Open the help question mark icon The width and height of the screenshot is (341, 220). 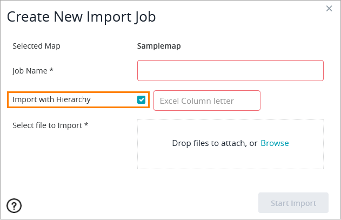pyautogui.click(x=14, y=205)
